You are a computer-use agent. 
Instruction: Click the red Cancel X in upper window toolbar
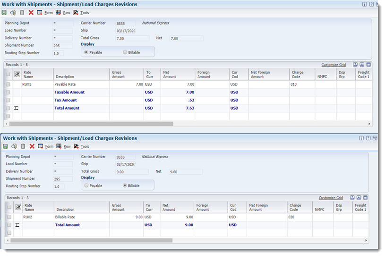coord(31,13)
